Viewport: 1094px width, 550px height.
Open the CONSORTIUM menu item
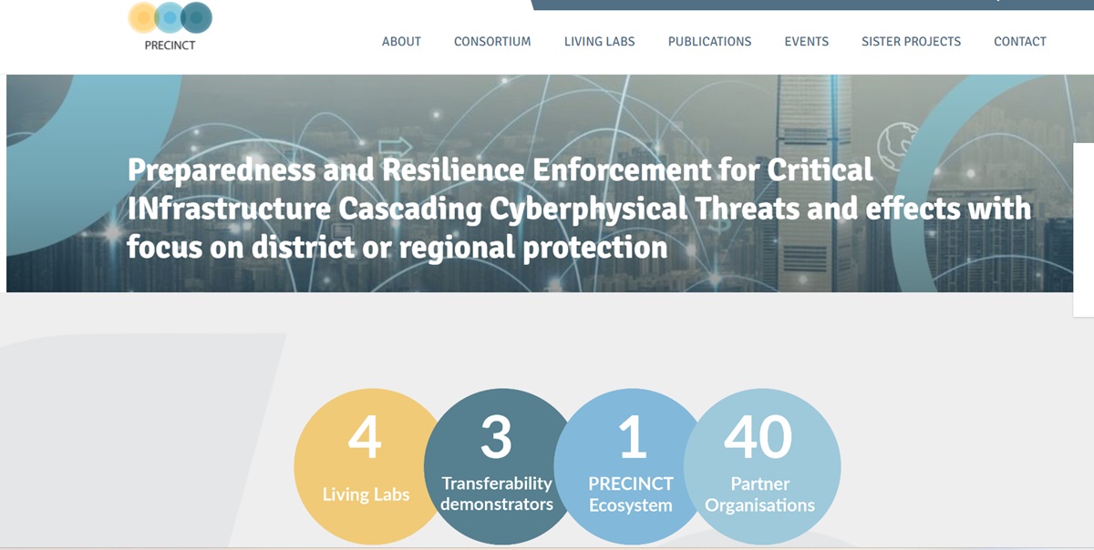coord(492,41)
